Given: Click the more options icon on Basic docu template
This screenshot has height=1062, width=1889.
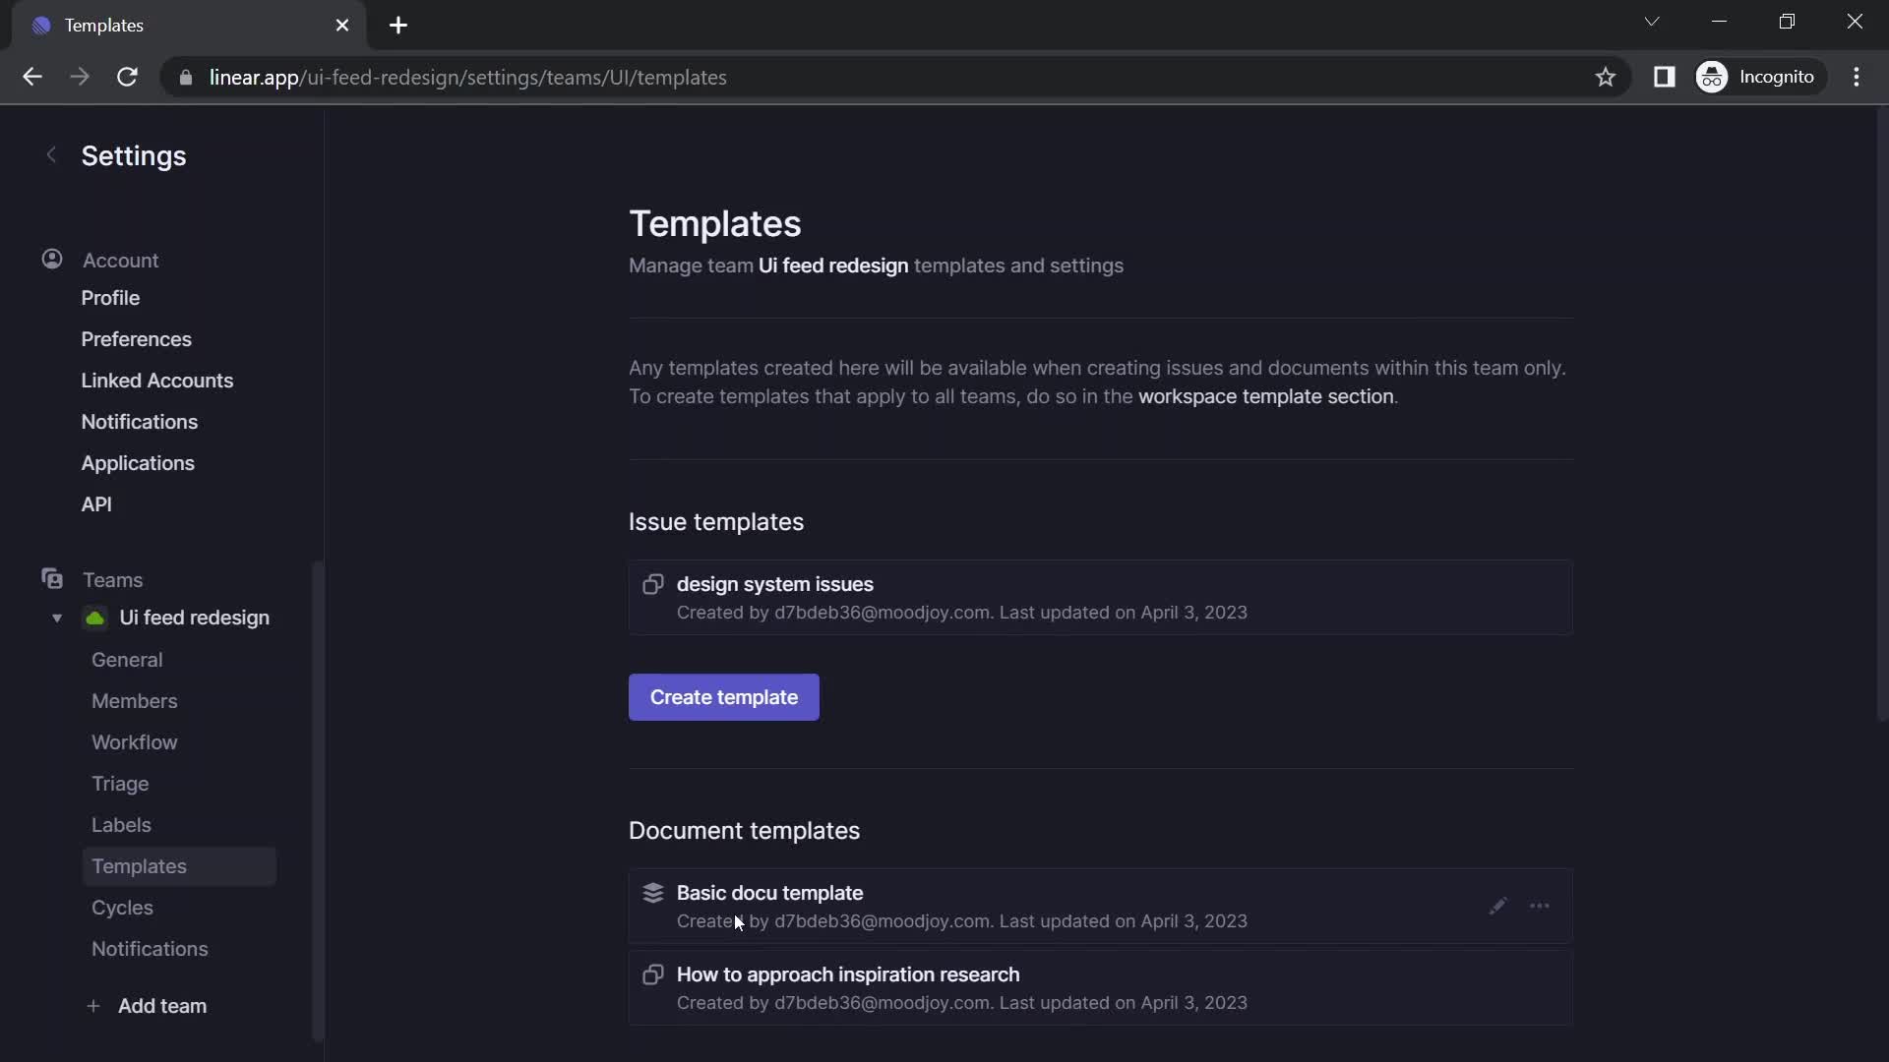Looking at the screenshot, I should pos(1538,907).
